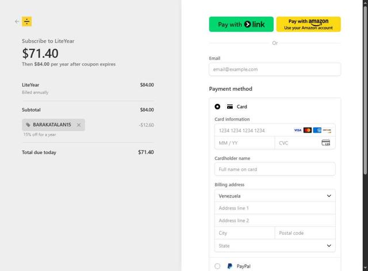The width and height of the screenshot is (368, 271).
Task: Choose Pay with Amazon button
Action: click(x=308, y=24)
